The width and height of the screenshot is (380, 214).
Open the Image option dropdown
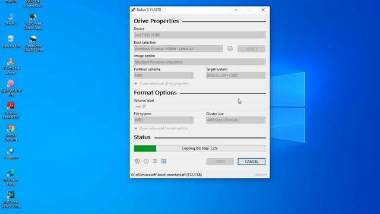199,62
